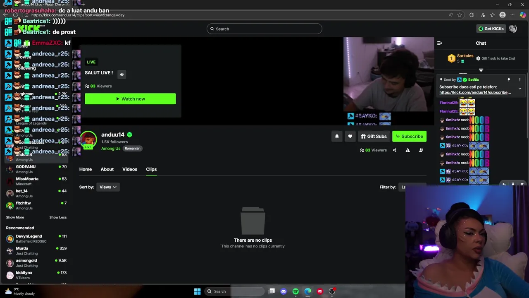Image resolution: width=529 pixels, height=298 pixels.
Task: Open the Copilot icon in the browser
Action: (x=523, y=15)
